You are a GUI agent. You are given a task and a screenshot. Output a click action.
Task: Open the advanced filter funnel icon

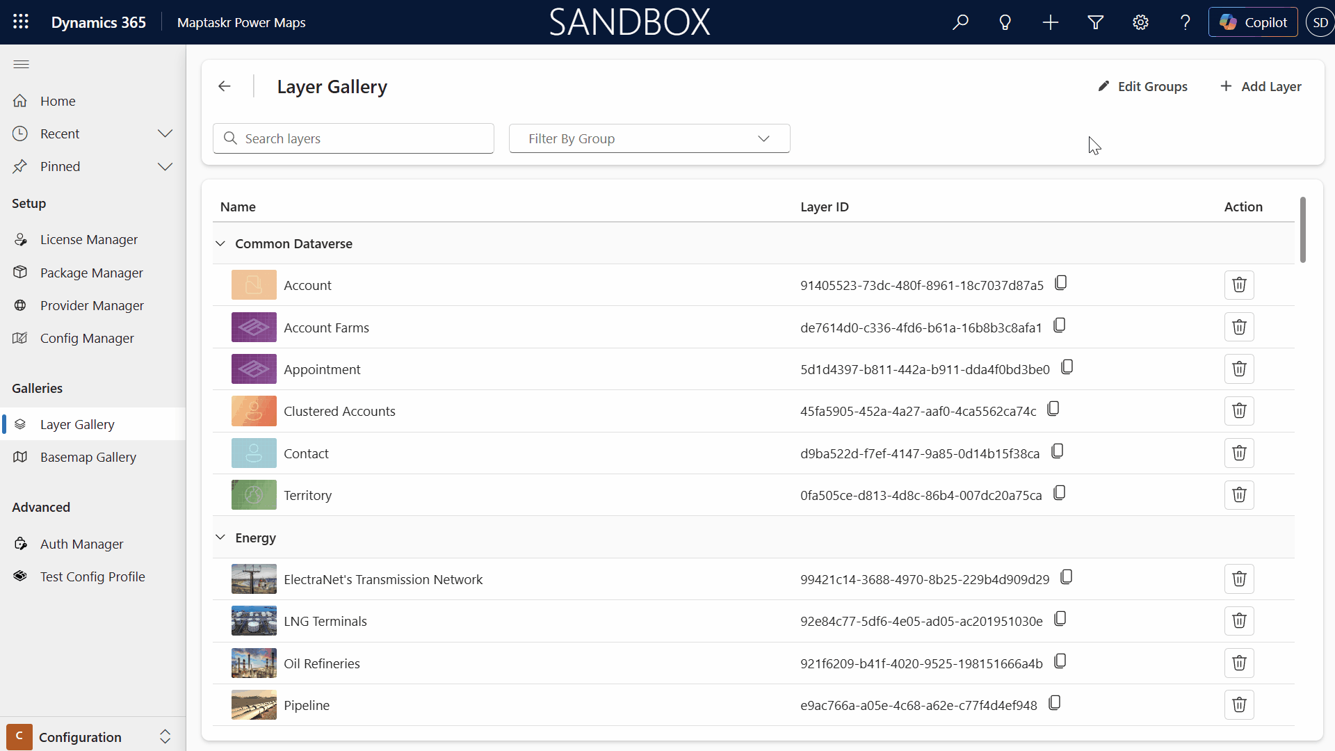1096,22
